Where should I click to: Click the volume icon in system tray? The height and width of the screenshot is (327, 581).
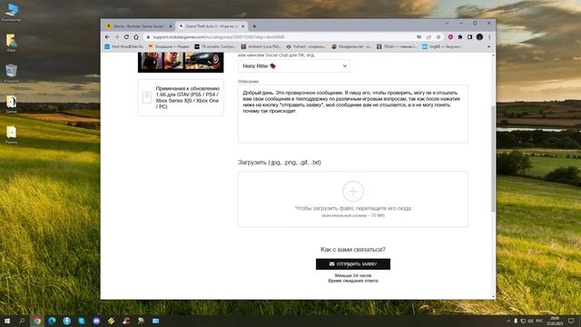tap(530, 321)
